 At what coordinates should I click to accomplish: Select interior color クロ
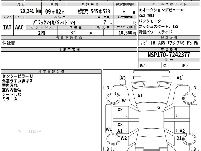(73, 33)
